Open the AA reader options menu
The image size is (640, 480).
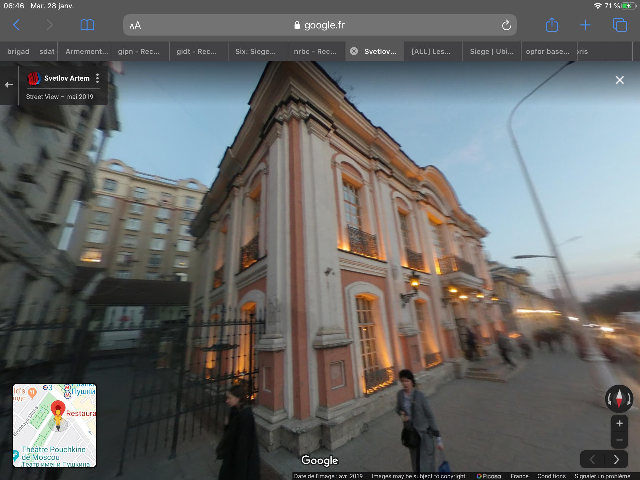pos(135,25)
